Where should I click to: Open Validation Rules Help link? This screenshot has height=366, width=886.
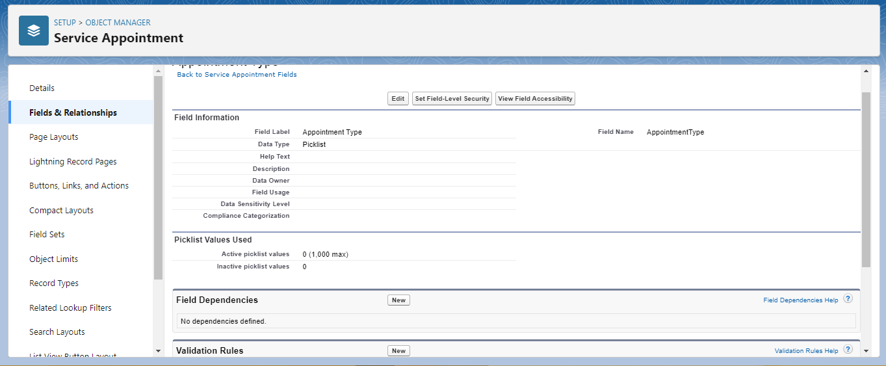806,351
